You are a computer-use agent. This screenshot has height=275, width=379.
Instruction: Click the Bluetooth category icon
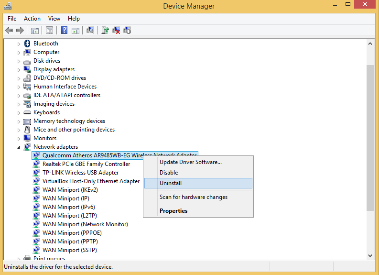click(x=27, y=44)
